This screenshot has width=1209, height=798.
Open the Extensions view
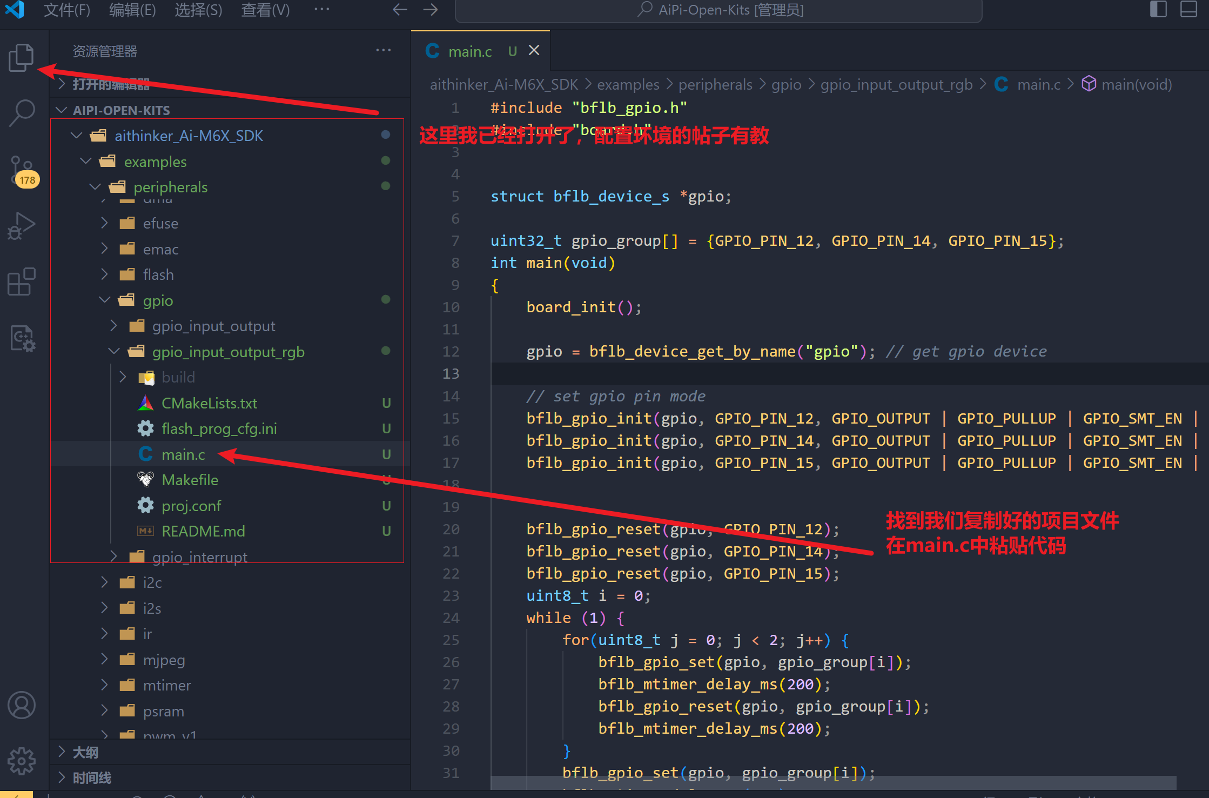pos(22,282)
